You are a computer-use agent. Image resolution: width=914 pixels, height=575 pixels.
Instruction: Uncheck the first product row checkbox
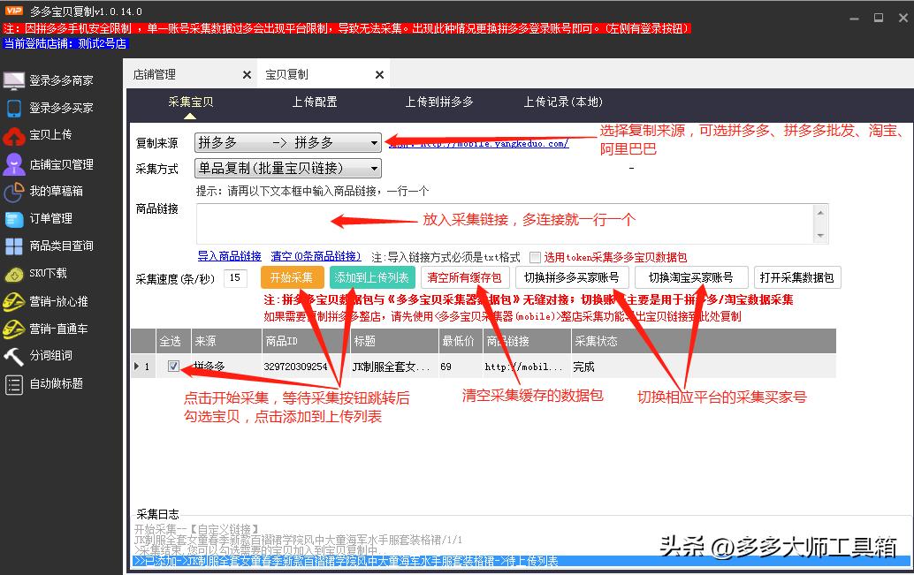coord(172,366)
